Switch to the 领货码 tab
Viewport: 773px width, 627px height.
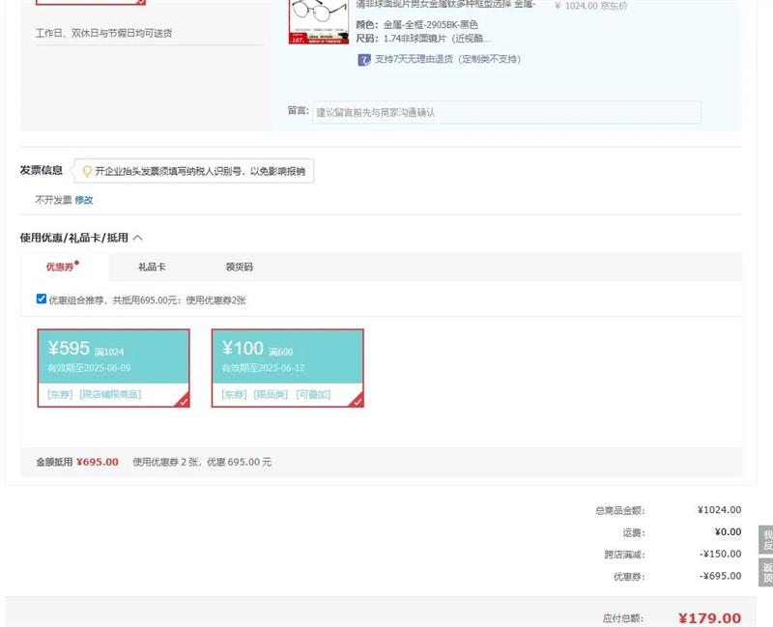(x=239, y=267)
